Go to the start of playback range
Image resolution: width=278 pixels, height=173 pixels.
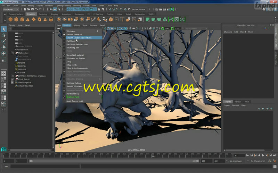pyautogui.click(x=248, y=155)
